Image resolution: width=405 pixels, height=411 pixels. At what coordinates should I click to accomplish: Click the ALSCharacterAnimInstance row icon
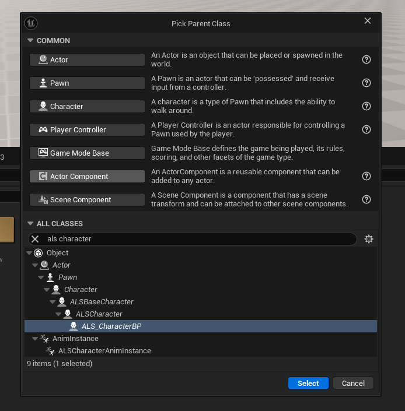point(50,351)
